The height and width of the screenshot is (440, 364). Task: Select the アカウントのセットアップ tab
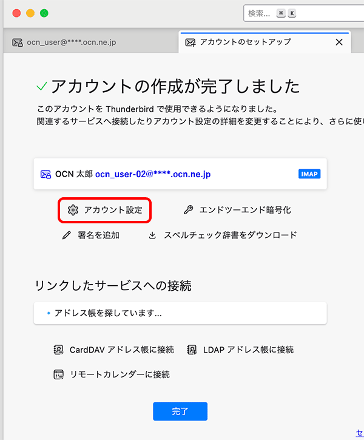[246, 42]
